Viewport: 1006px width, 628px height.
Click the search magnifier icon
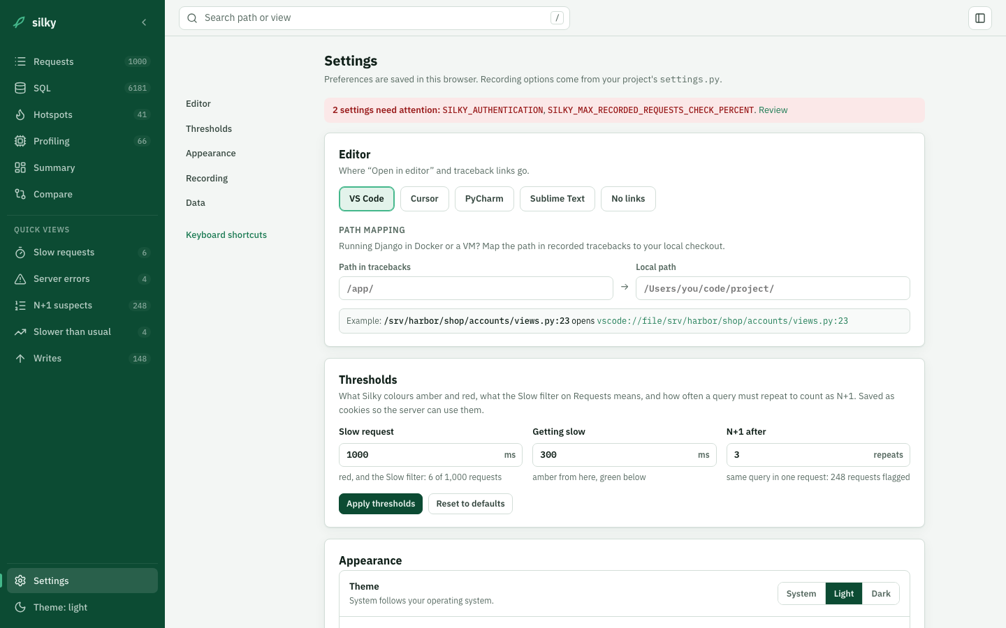click(192, 18)
